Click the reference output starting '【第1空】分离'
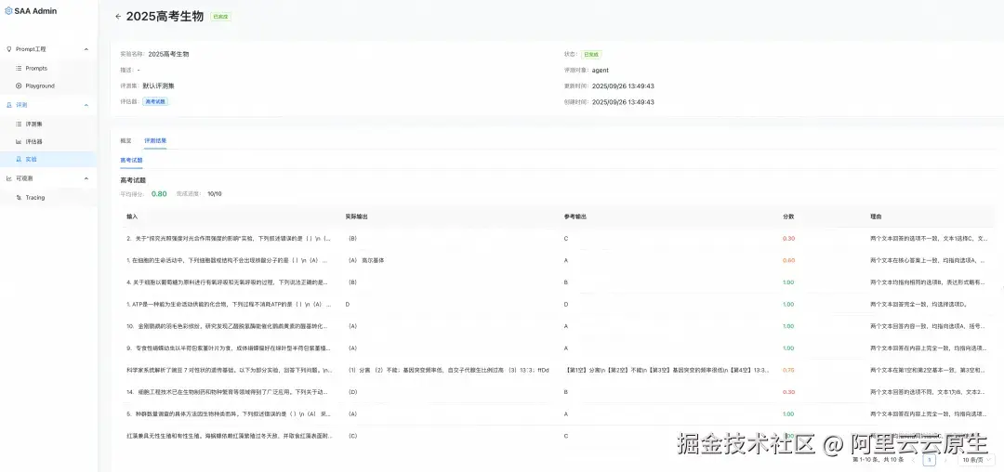Image resolution: width=1004 pixels, height=472 pixels. point(667,371)
